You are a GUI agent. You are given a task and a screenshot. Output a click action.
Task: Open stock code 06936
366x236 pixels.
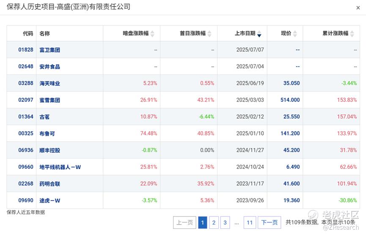point(26,150)
